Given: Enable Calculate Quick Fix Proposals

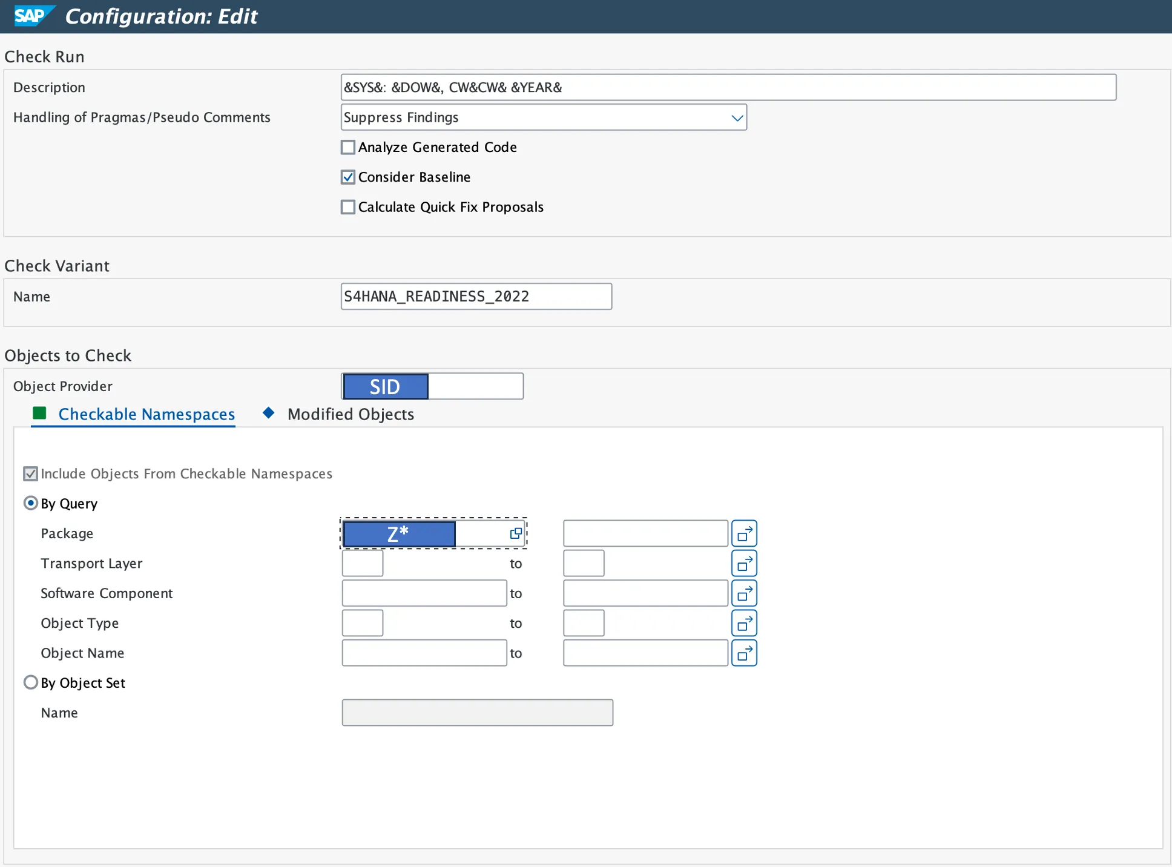Looking at the screenshot, I should coord(348,207).
